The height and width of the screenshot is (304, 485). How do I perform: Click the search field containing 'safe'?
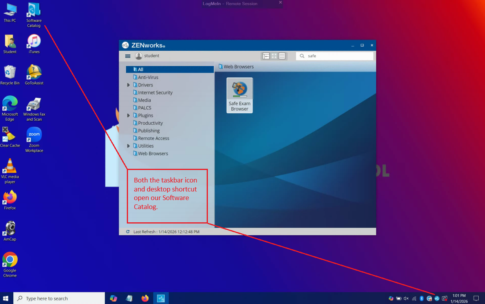[335, 56]
